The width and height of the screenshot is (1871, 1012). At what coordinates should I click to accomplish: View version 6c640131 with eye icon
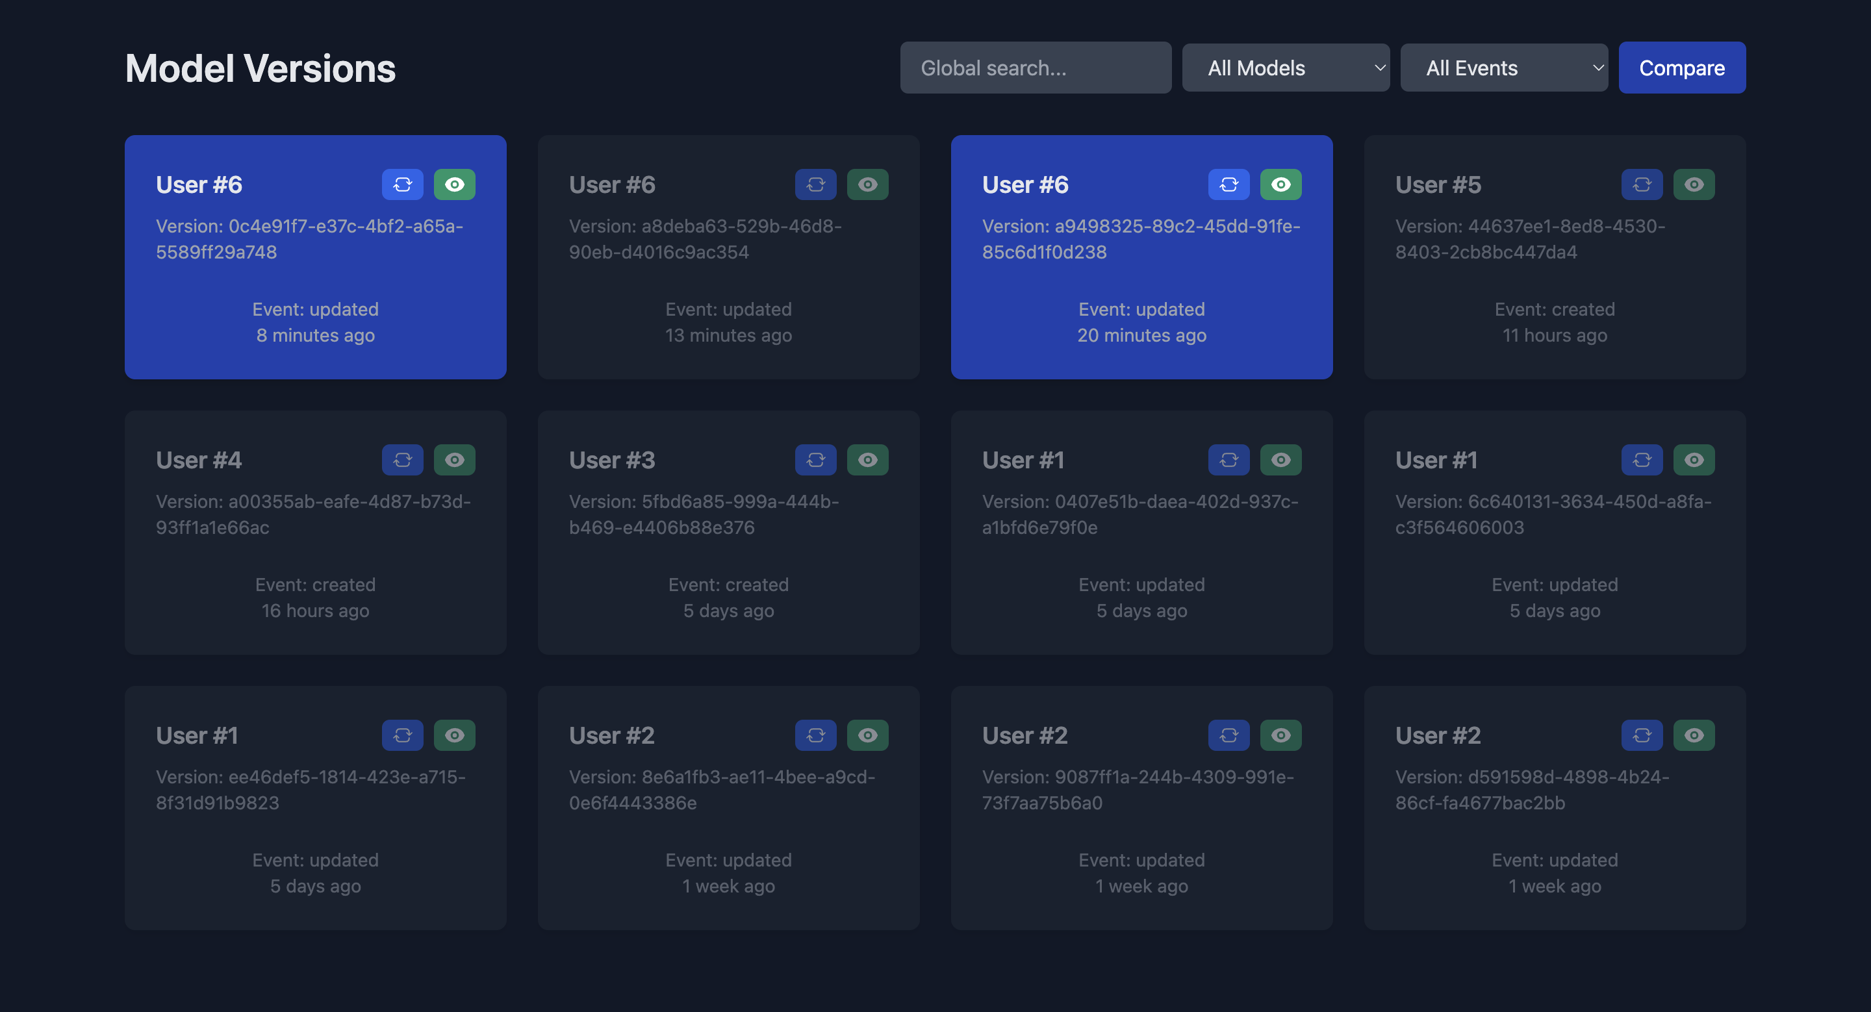point(1694,459)
